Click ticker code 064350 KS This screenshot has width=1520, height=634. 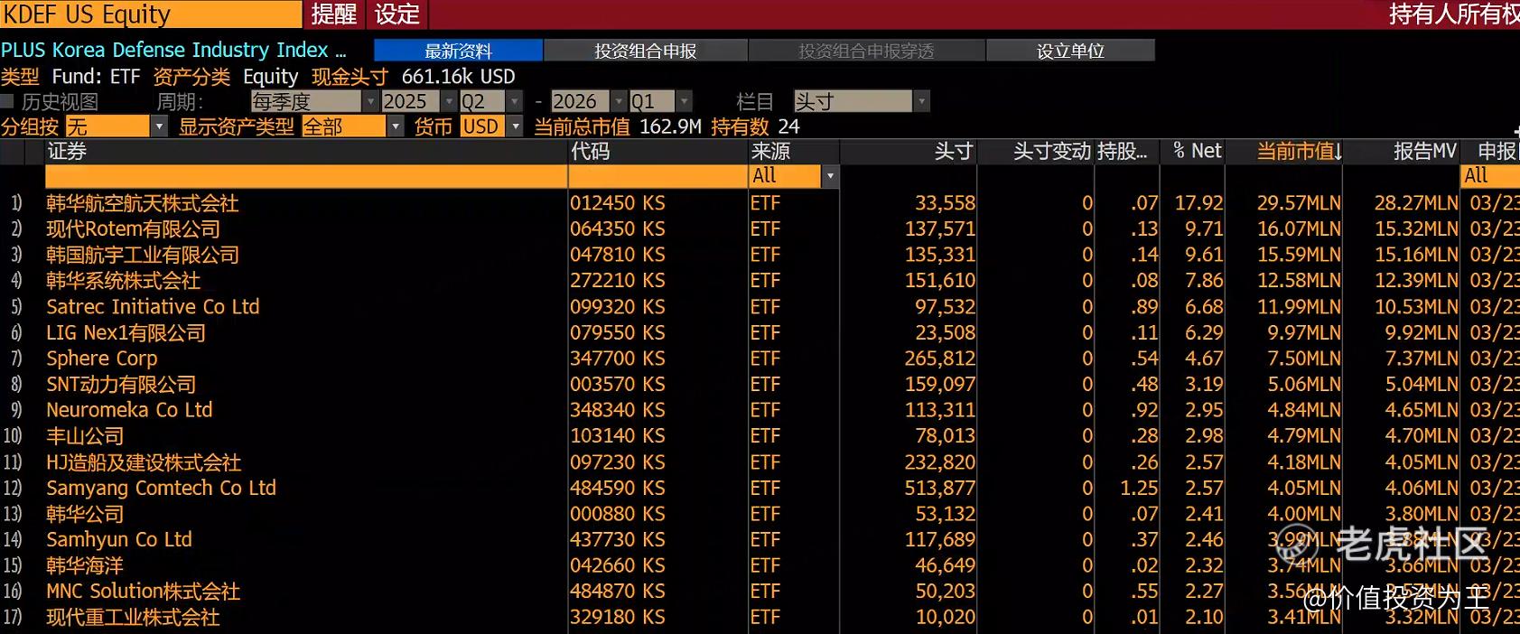(617, 229)
